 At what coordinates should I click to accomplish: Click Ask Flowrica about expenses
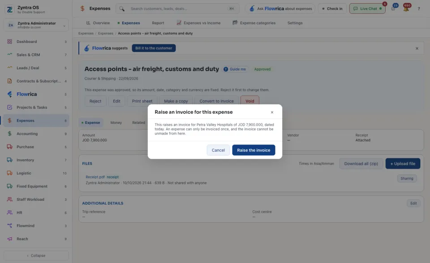point(280,9)
